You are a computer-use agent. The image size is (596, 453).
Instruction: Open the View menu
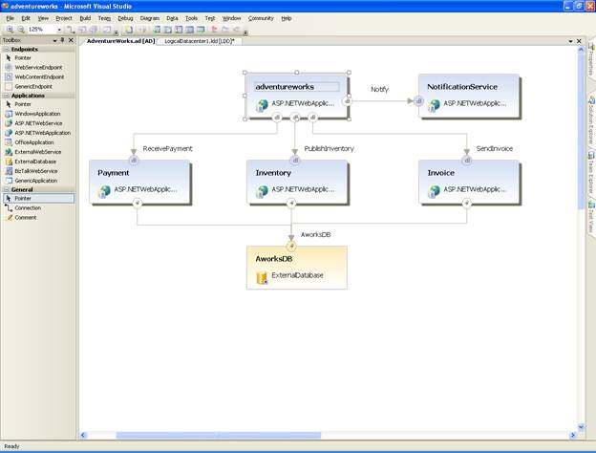pyautogui.click(x=43, y=18)
